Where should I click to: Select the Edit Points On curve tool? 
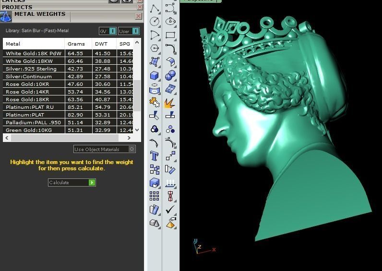[155, 143]
